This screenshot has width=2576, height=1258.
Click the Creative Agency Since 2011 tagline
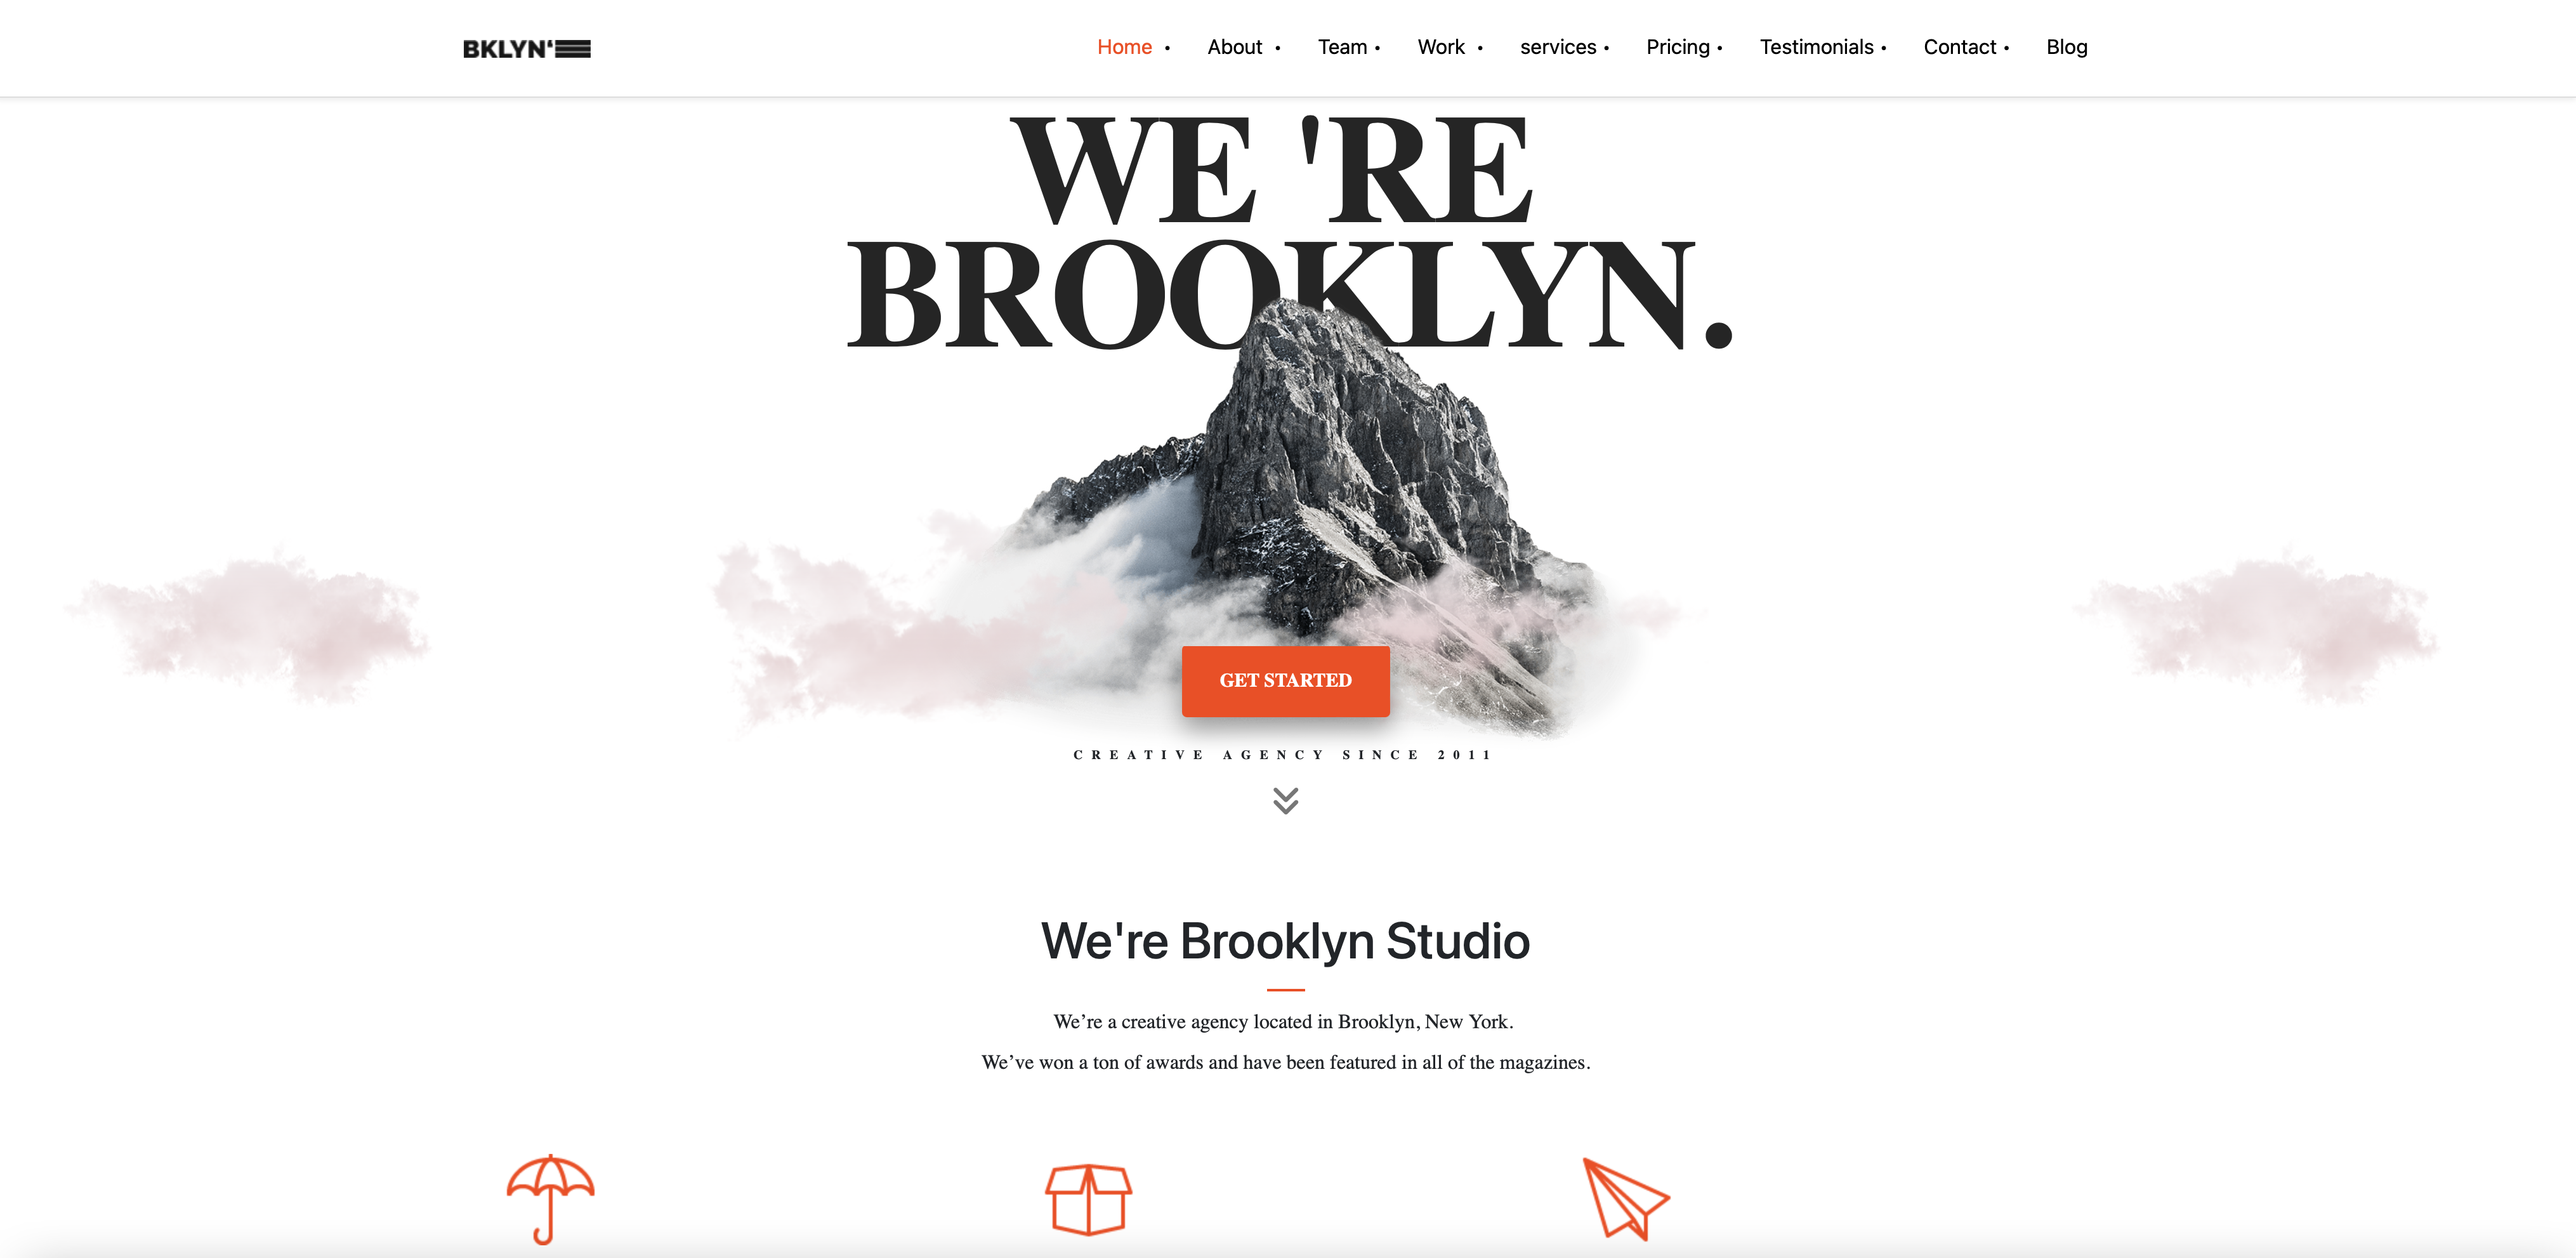coord(1282,755)
